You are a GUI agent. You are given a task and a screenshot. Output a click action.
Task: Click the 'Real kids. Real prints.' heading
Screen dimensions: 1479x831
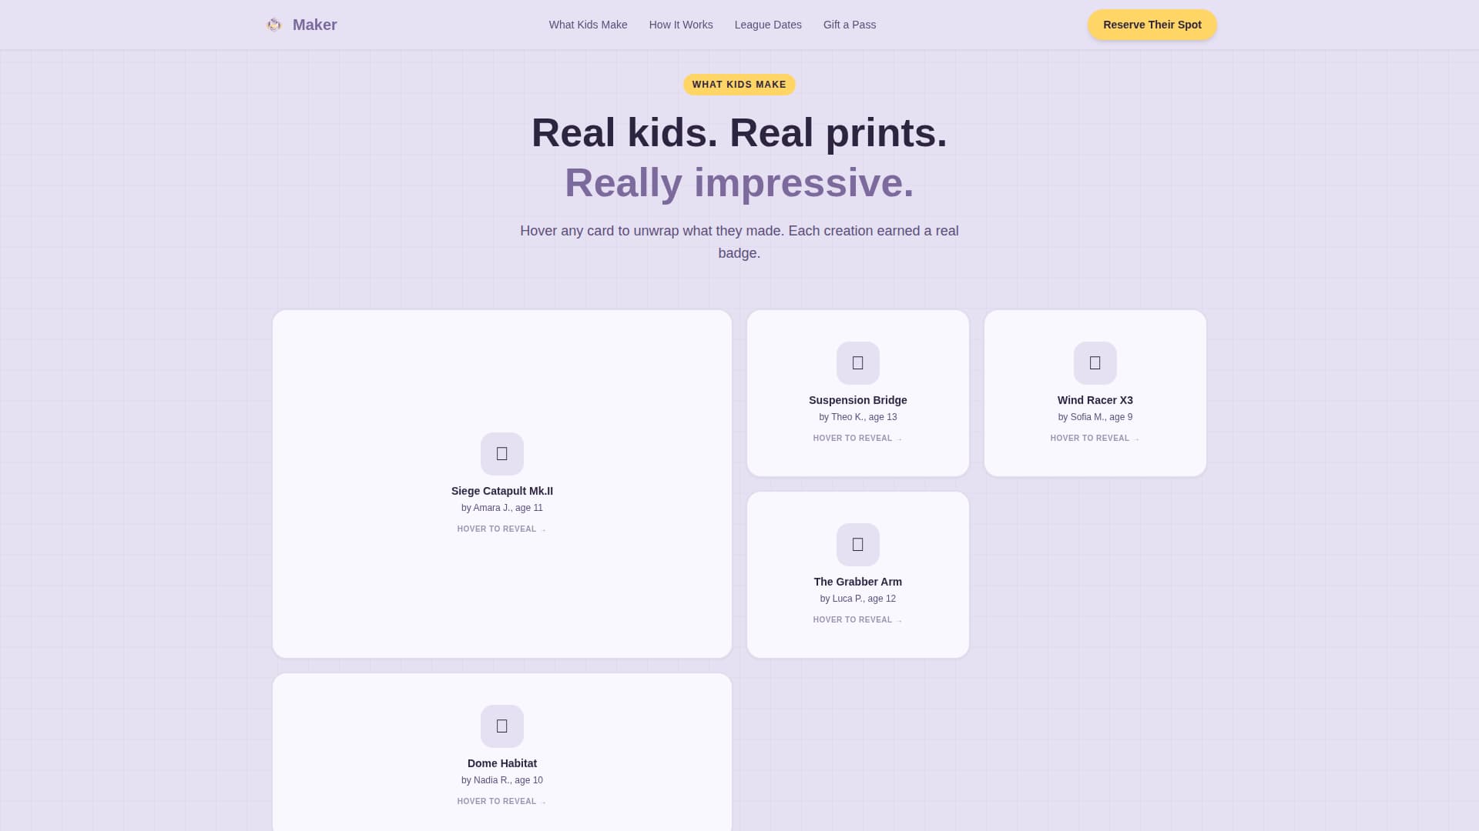739,132
